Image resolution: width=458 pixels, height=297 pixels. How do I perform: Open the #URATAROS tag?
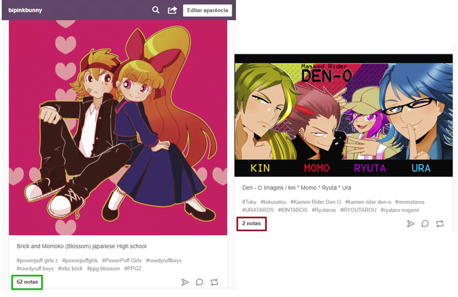click(x=257, y=210)
